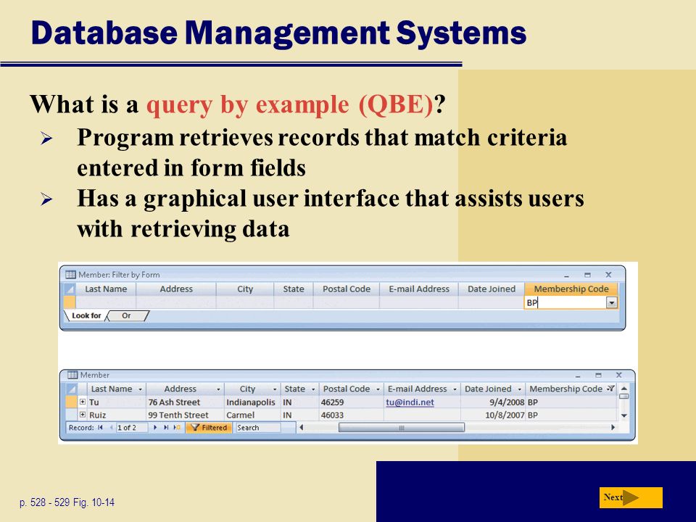Click the horizontal scrollbar right arrow
The image size is (696, 522).
(x=613, y=428)
